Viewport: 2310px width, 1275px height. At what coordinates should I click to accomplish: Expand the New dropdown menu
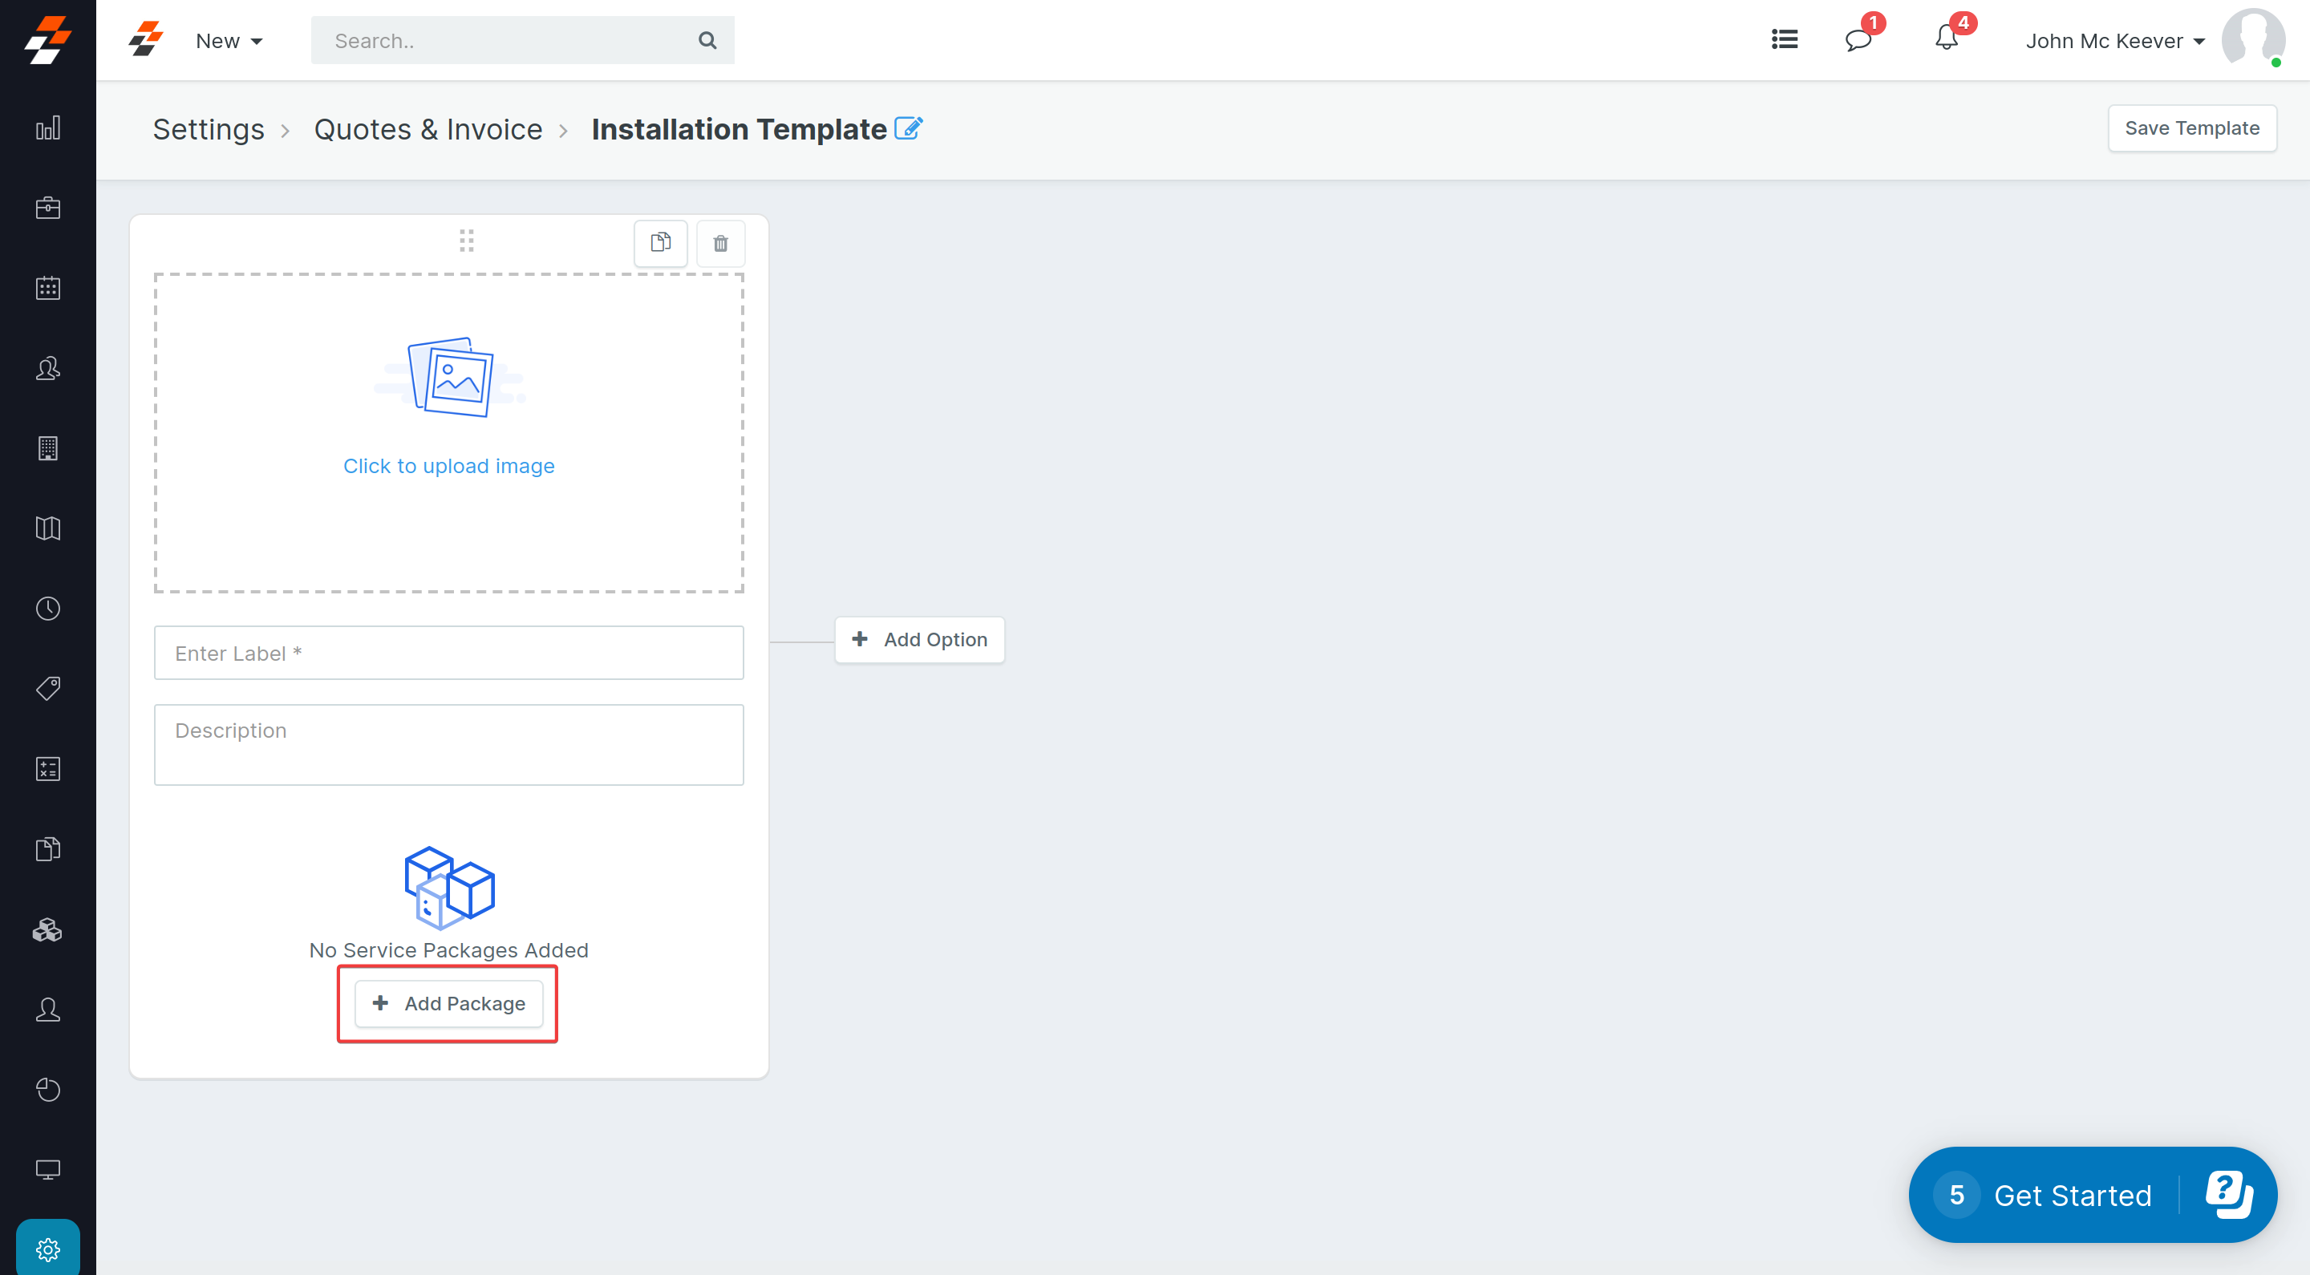tap(229, 41)
